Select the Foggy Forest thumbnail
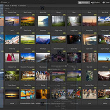Image resolution: width=110 pixels, height=110 pixels. click(x=58, y=21)
